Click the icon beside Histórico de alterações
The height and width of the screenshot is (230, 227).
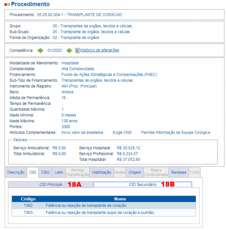pos(77,50)
